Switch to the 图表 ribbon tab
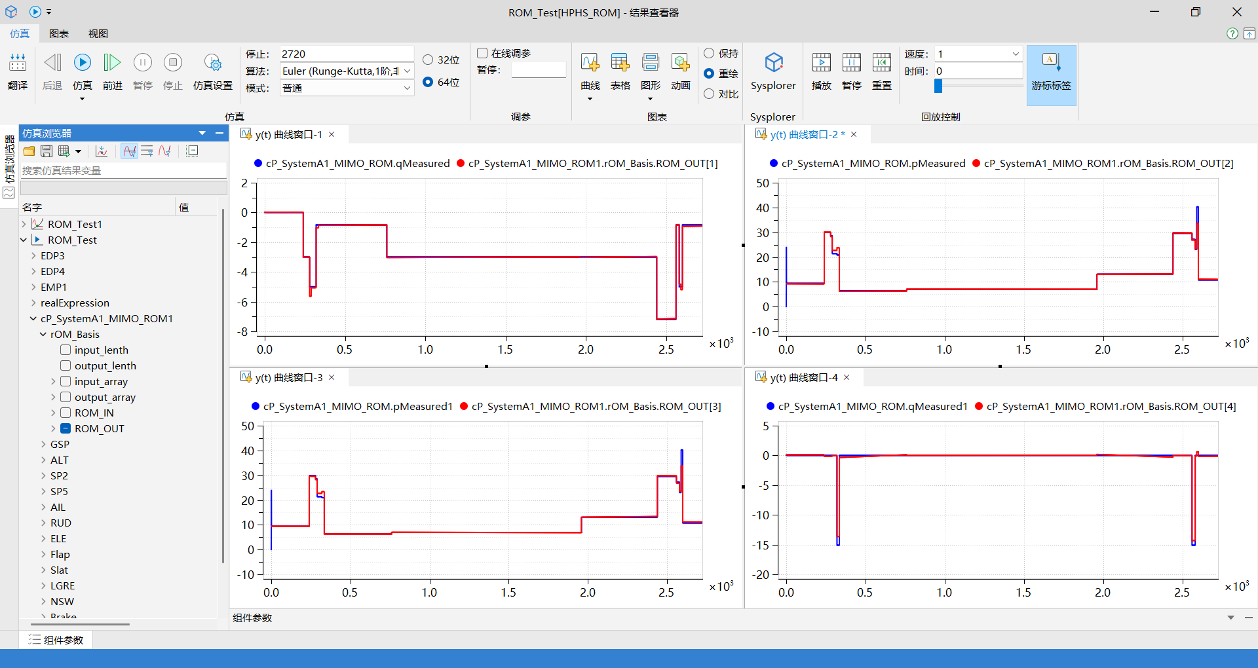 [x=59, y=33]
